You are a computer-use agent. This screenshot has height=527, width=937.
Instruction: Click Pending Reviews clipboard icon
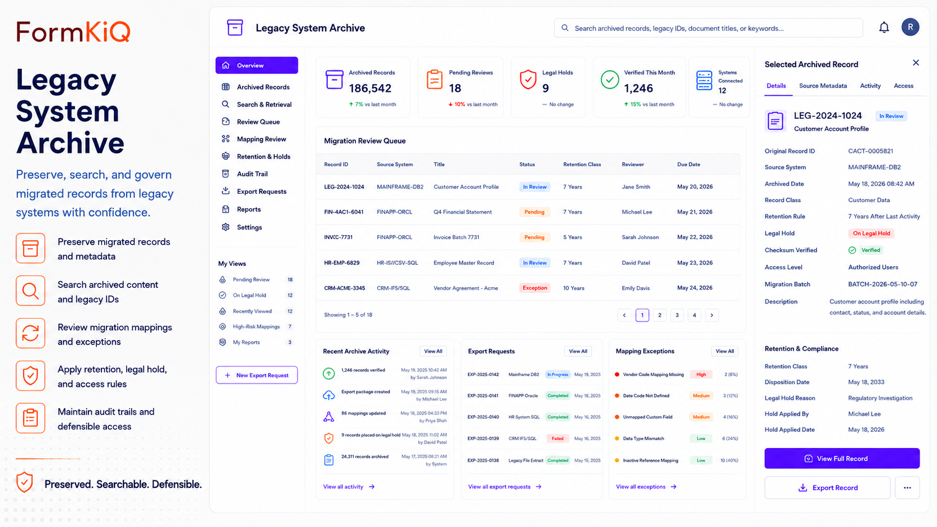tap(434, 80)
